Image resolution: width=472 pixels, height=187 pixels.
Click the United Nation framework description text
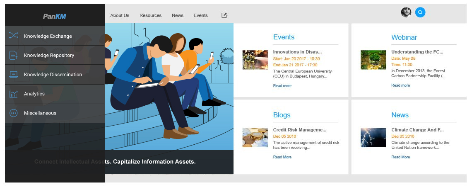click(420, 145)
